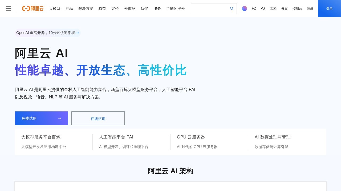Click the Alibaba Cloud logo
Viewport: 341px width, 191px height.
33,8
